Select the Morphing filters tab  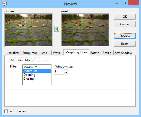[76, 52]
